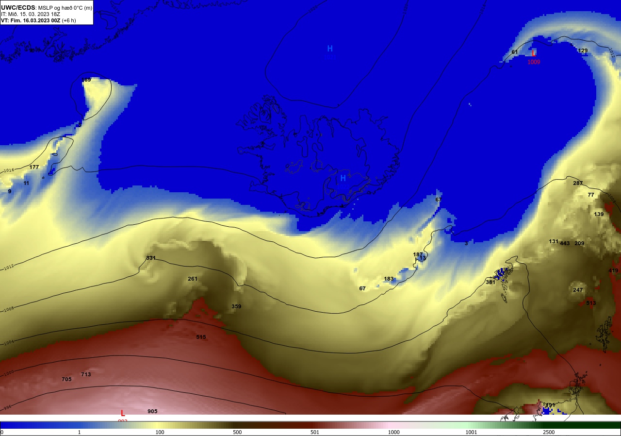The height and width of the screenshot is (436, 621).
Task: Click the value 191 at the bottom right
Action: [x=550, y=405]
